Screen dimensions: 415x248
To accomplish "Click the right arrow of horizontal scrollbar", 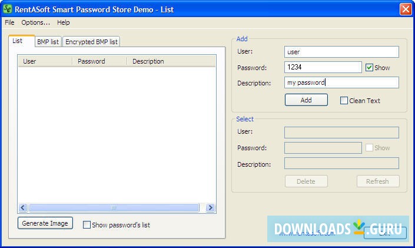I will (x=210, y=208).
